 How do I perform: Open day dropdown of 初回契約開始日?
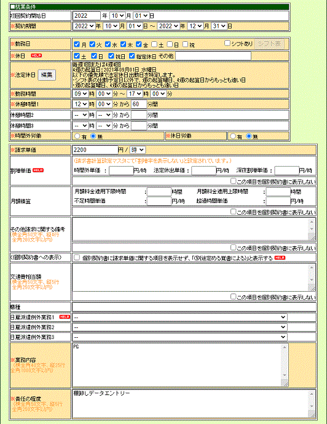click(x=141, y=15)
